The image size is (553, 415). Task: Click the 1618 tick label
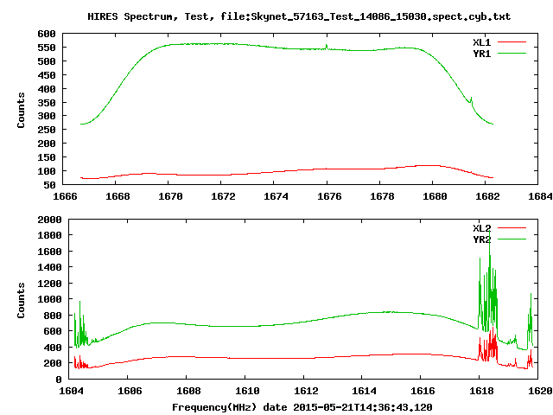click(481, 391)
